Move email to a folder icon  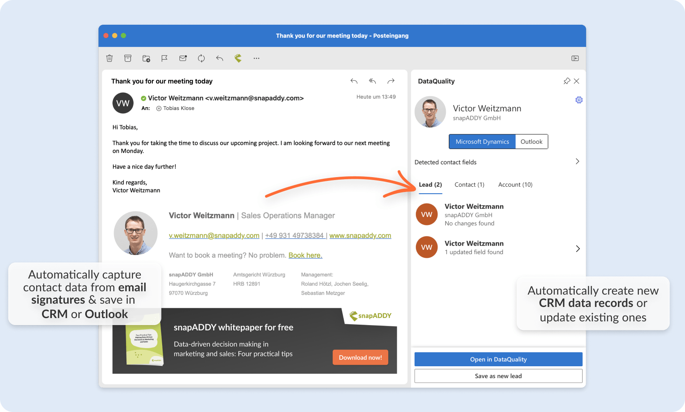146,59
